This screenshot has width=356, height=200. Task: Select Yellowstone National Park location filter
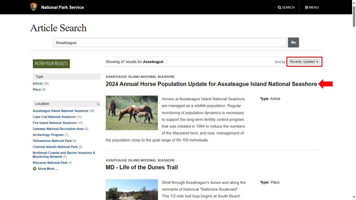tap(52, 141)
